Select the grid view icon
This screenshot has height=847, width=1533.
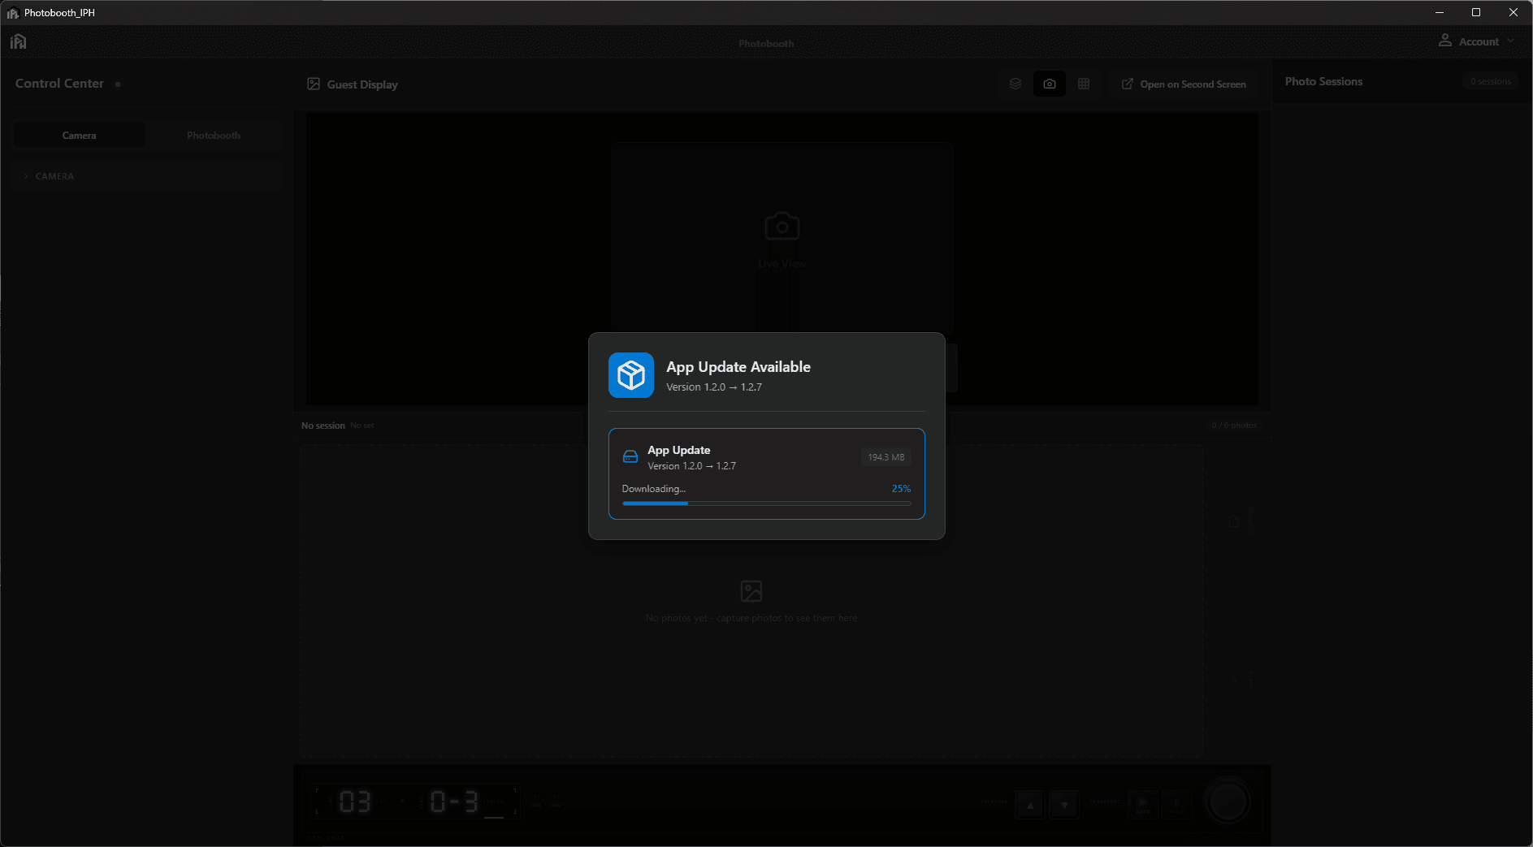[1084, 84]
